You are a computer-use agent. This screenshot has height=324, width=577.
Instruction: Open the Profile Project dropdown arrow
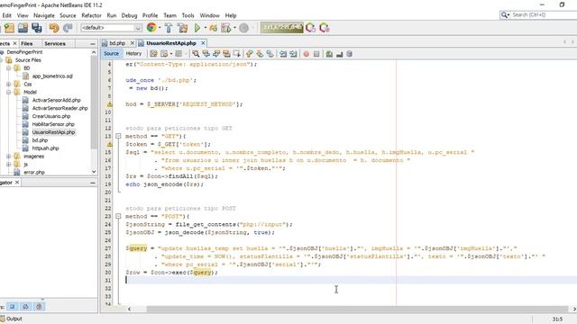(234, 28)
